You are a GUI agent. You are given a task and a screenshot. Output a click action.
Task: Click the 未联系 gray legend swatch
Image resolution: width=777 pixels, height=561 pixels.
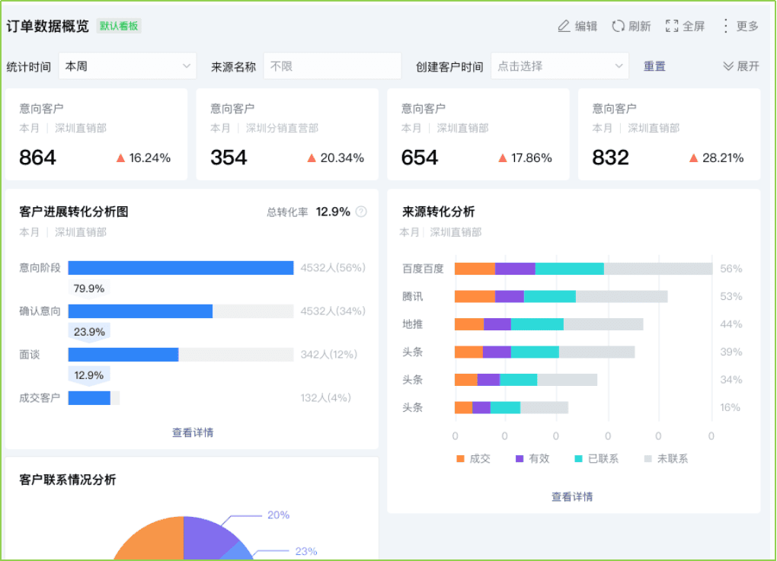[x=648, y=459]
